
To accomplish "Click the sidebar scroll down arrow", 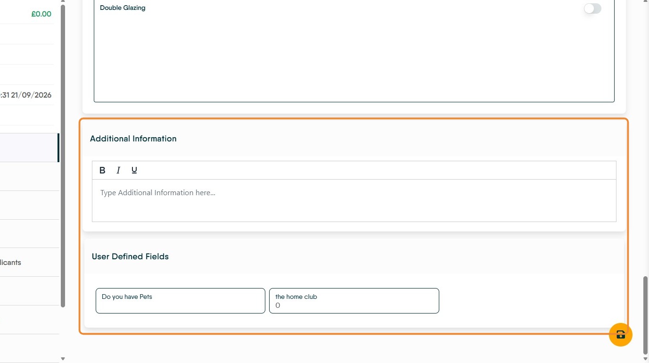I will pos(63,359).
